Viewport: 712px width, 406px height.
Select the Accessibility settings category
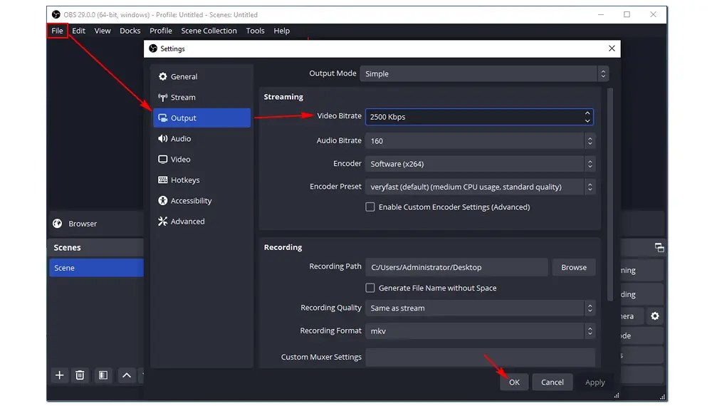click(x=201, y=201)
